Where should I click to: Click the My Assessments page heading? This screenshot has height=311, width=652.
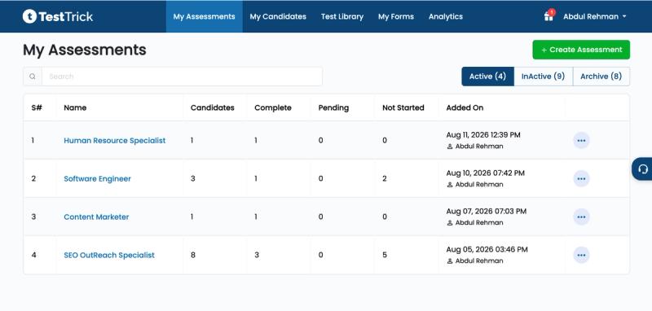[x=85, y=50]
